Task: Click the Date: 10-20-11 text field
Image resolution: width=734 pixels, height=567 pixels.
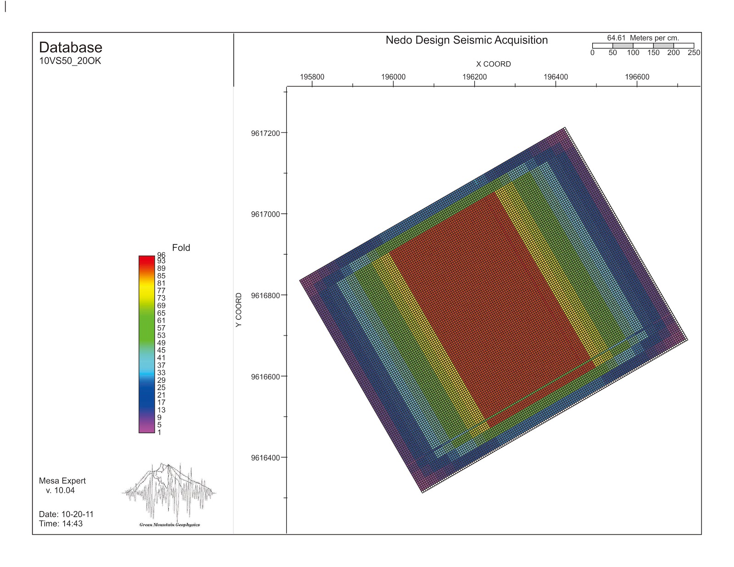Action: (66, 514)
